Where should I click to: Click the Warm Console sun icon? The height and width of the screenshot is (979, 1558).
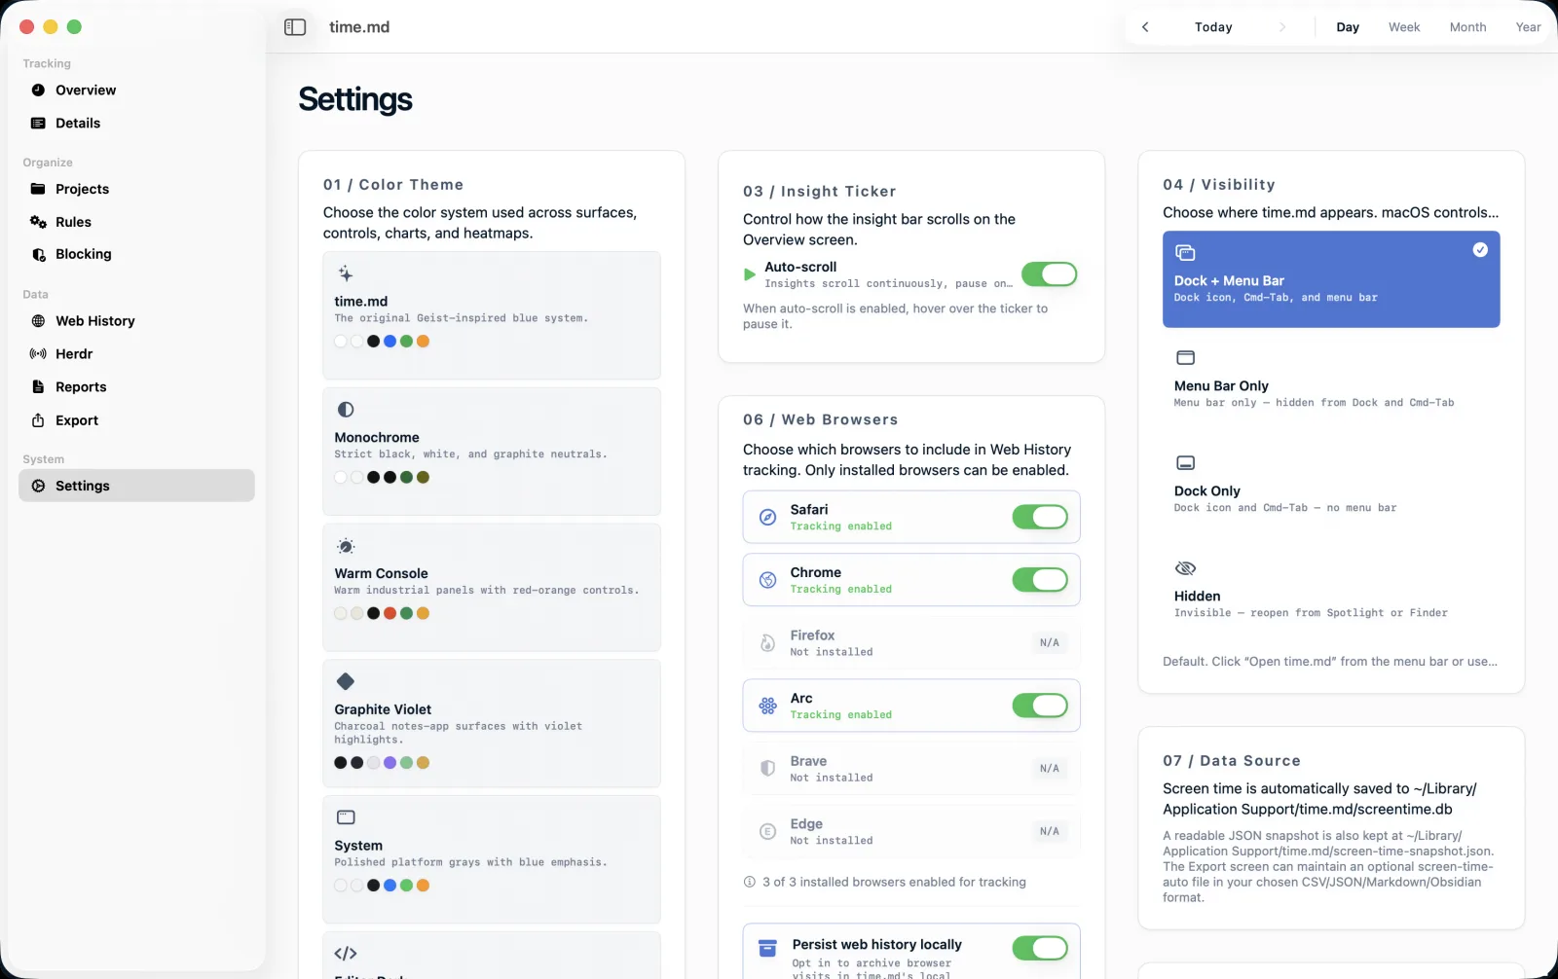(x=346, y=546)
